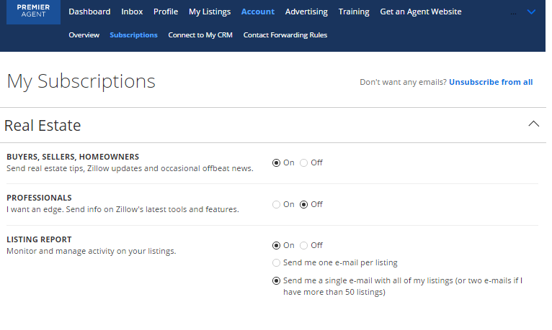Open the blue chevron account menu
552x330 pixels.
tap(532, 12)
